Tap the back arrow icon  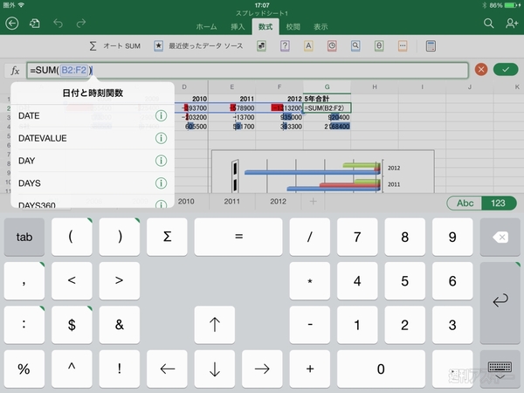pos(12,24)
